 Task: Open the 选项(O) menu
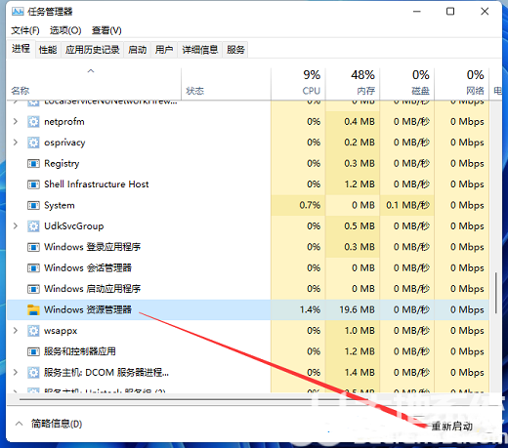(x=65, y=30)
